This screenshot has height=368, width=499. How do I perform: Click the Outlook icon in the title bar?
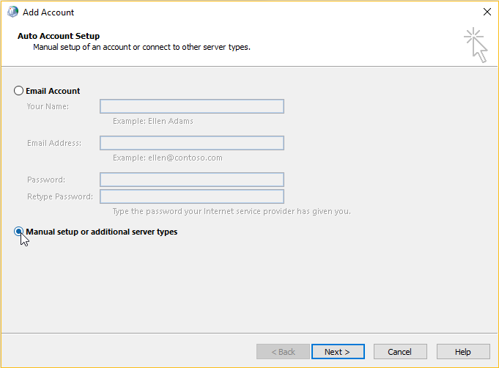[x=12, y=12]
